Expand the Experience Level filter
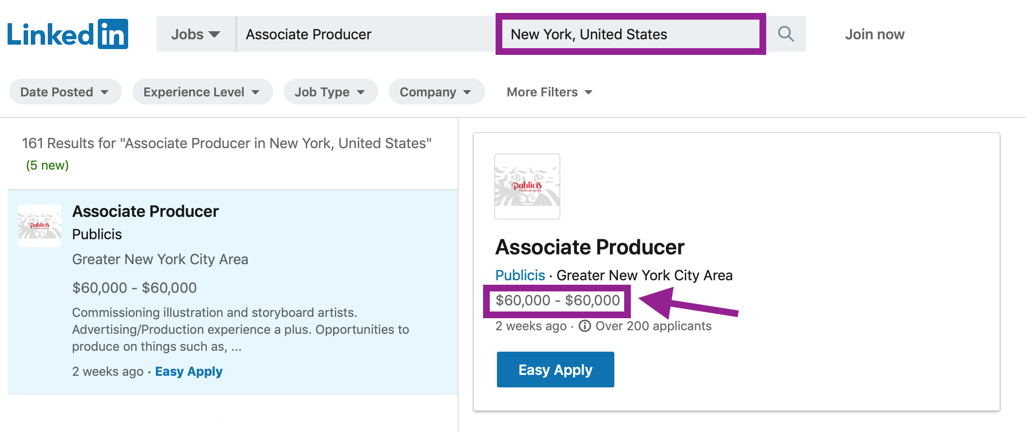1026x432 pixels. 202,92
